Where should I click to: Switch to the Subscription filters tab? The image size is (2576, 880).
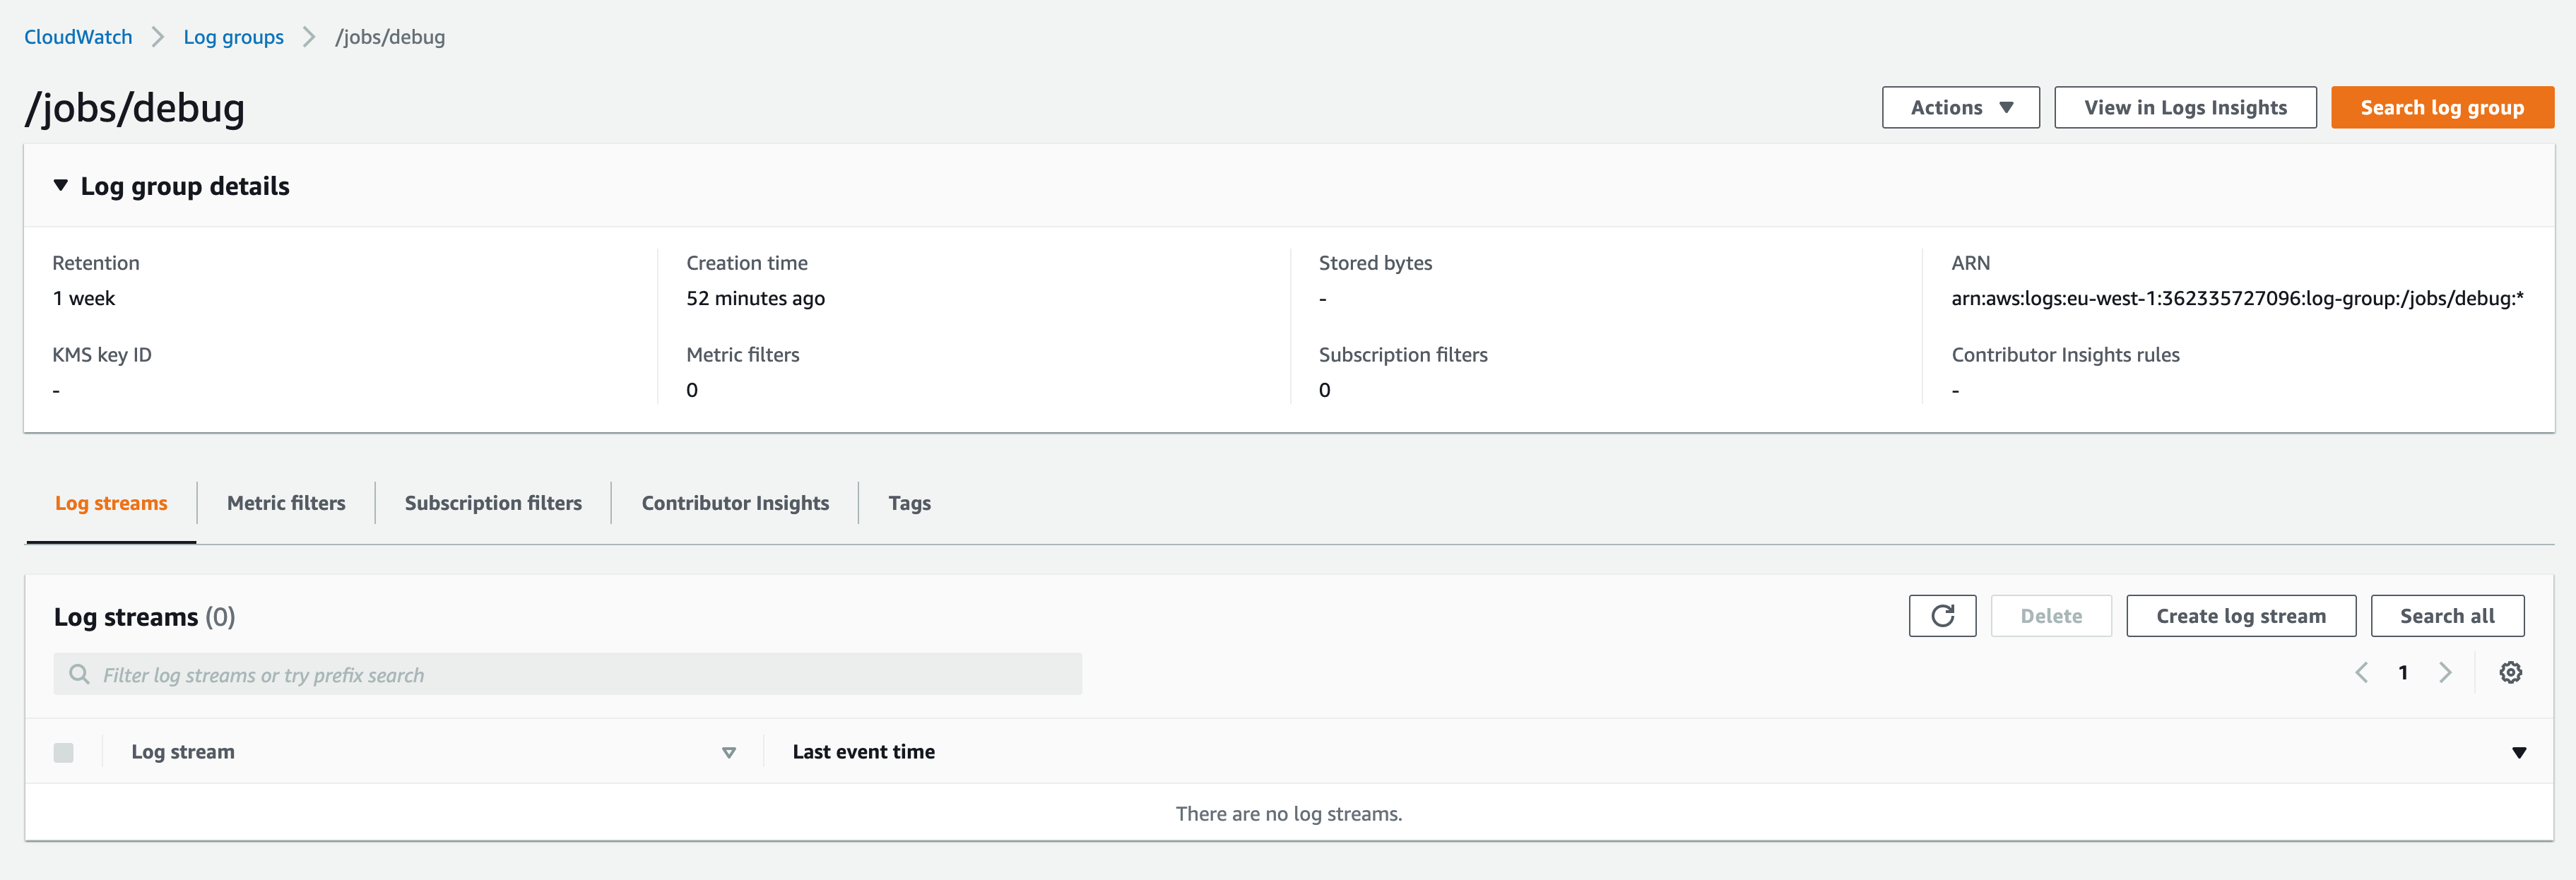(x=493, y=503)
